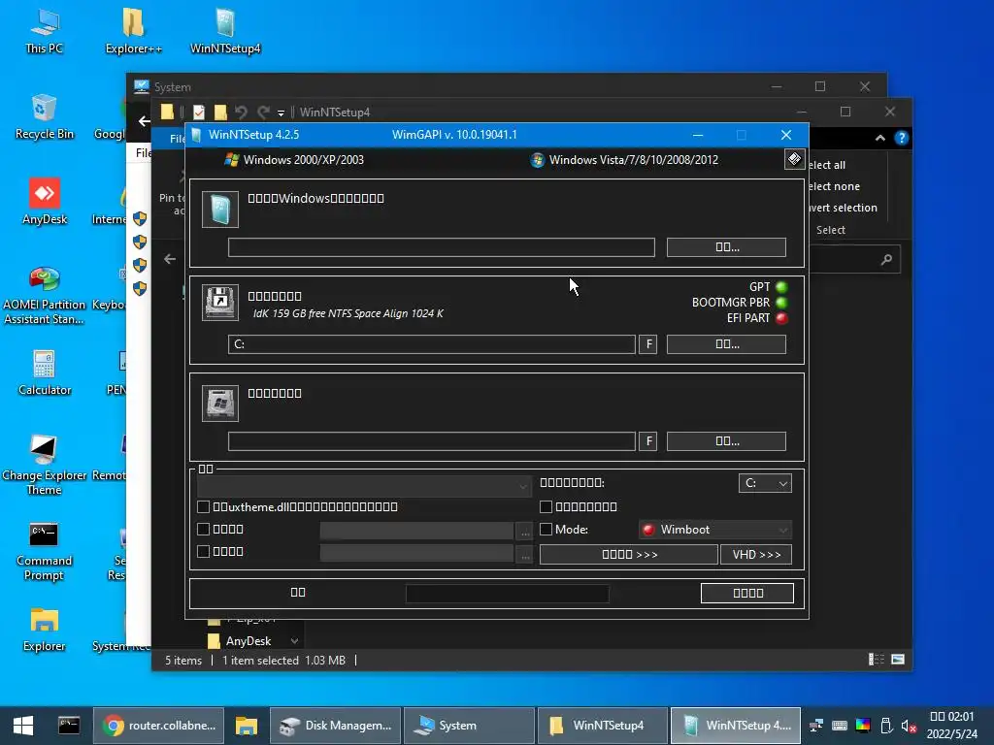Click the search magnifier in explorer window
The width and height of the screenshot is (994, 745).
(886, 259)
